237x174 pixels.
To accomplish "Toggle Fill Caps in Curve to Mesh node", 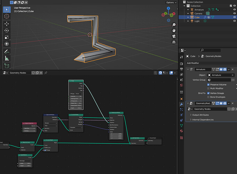I will (x=45, y=150).
